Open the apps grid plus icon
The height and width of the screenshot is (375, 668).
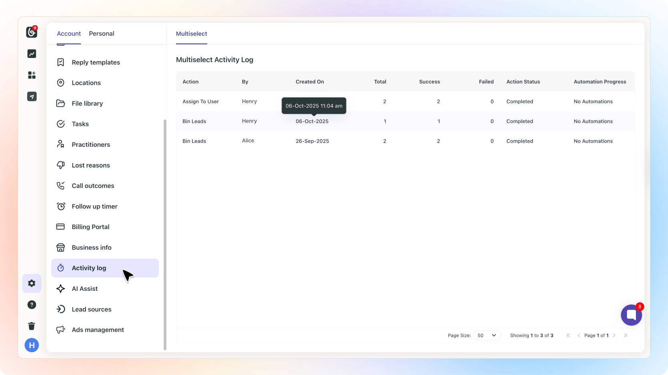[x=32, y=75]
